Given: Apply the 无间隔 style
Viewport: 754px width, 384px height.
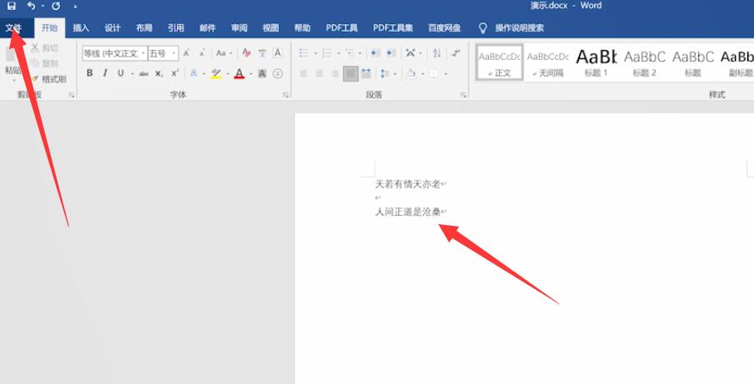Looking at the screenshot, I should tap(547, 63).
